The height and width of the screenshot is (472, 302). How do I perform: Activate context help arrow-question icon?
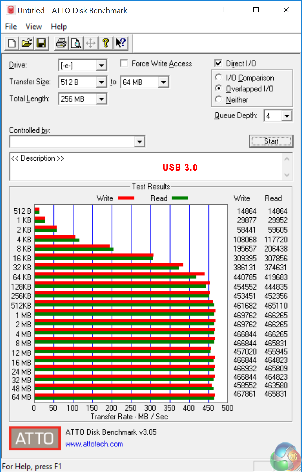click(x=121, y=43)
